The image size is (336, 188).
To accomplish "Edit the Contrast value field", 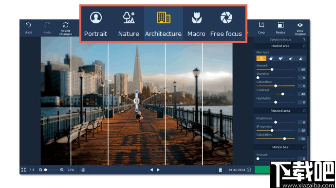I will pyautogui.click(x=302, y=94).
